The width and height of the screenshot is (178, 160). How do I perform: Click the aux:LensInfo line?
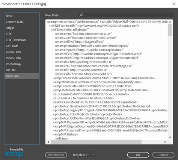coord(91,94)
